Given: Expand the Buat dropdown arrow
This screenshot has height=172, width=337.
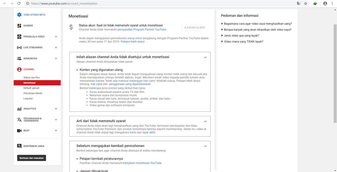Looking at the screenshot, I should tap(56, 131).
